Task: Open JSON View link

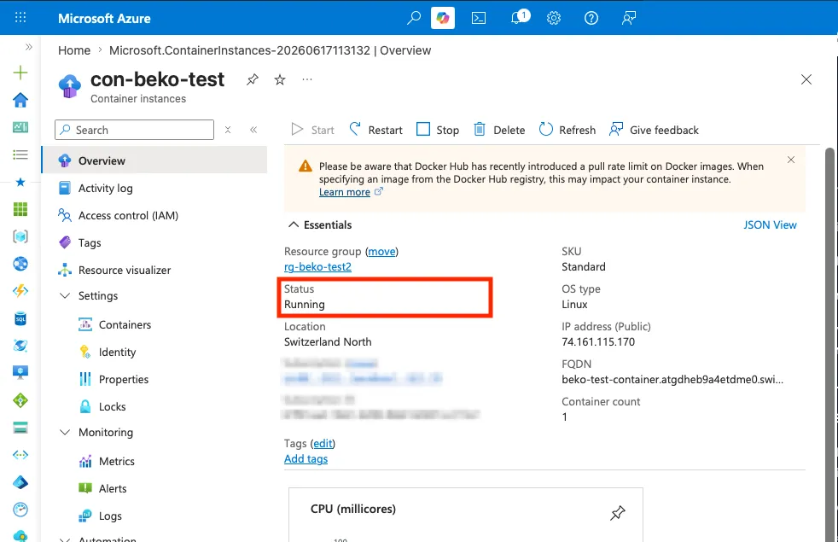Action: tap(770, 225)
